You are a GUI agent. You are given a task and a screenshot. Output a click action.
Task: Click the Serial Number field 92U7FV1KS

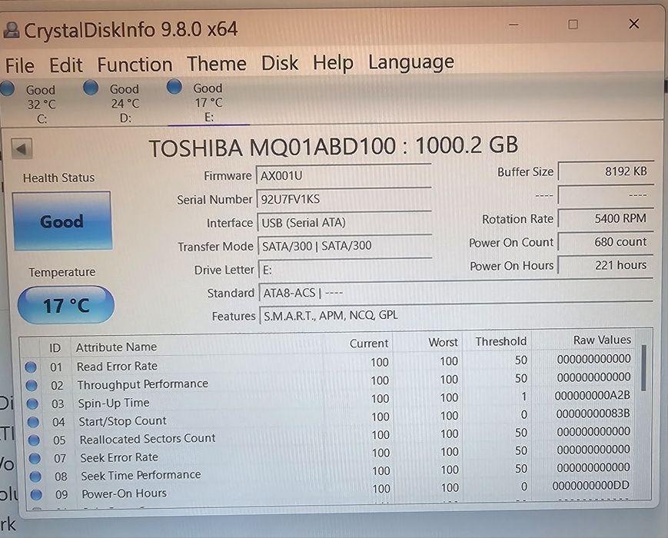344,199
